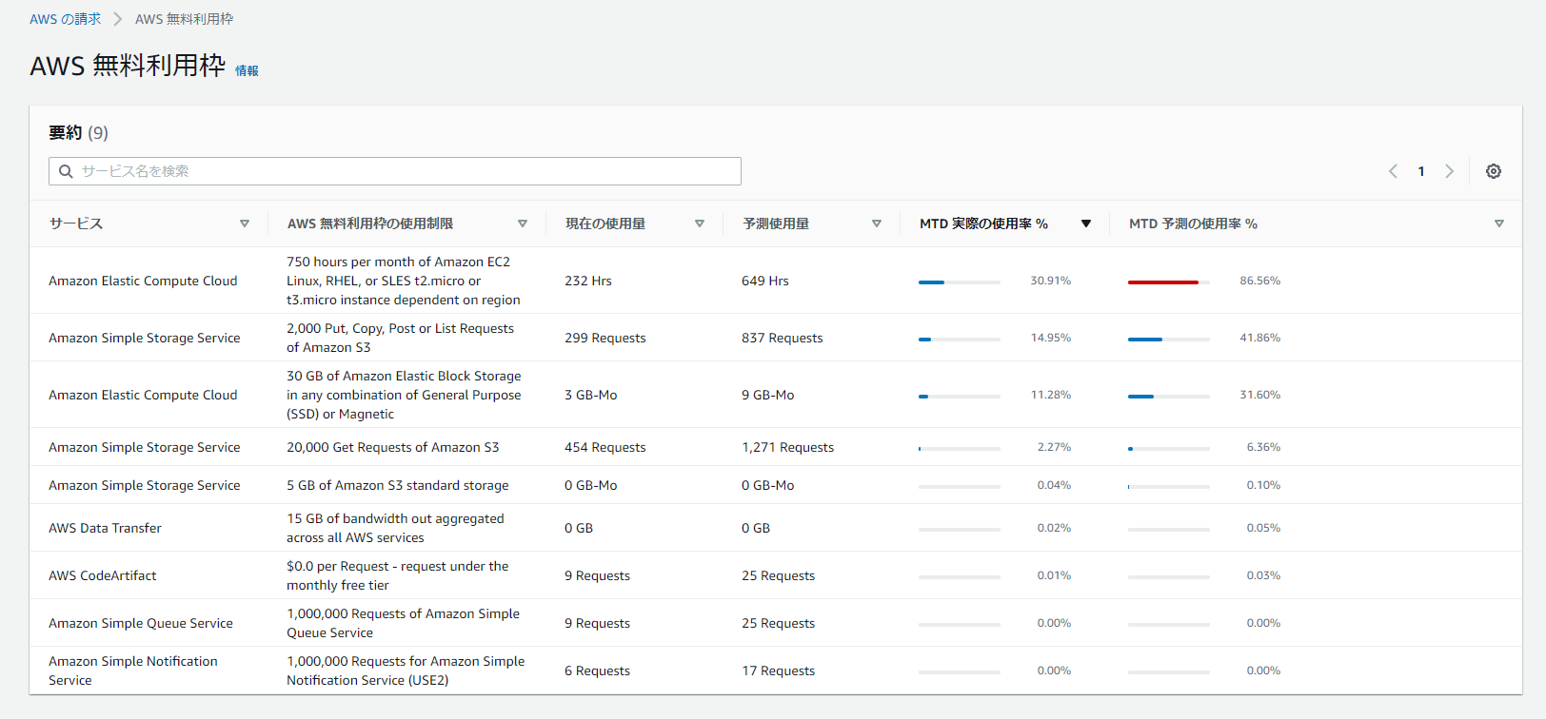Select page number 1
The width and height of the screenshot is (1546, 719).
(x=1421, y=171)
